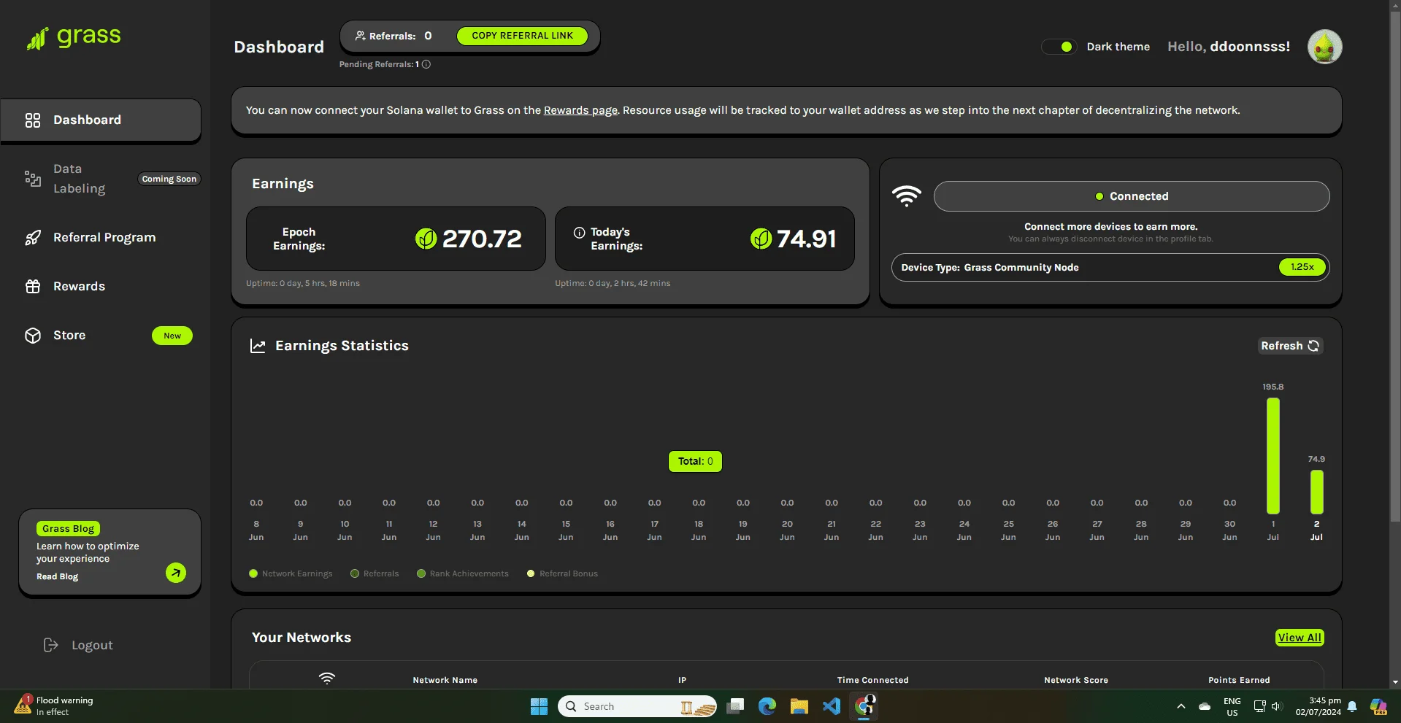The height and width of the screenshot is (723, 1401).
Task: Open Data Labeling in sidebar
Action: tap(79, 179)
